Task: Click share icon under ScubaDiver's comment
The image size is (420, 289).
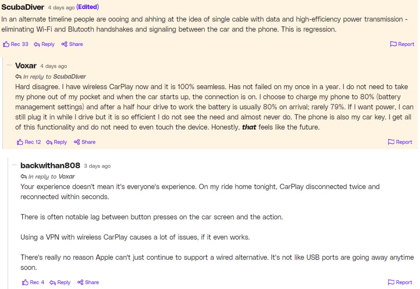Action: 64,44
